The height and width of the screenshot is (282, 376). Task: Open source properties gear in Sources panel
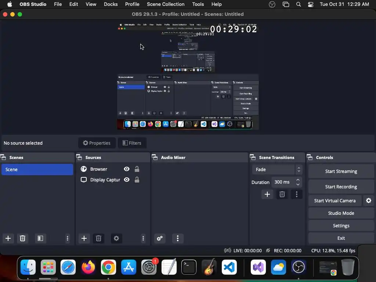(116, 238)
